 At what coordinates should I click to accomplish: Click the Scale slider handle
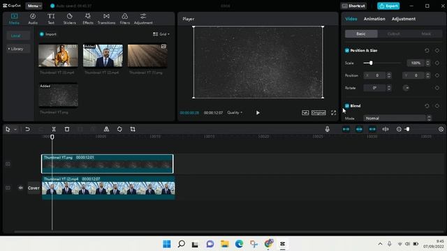(371, 63)
